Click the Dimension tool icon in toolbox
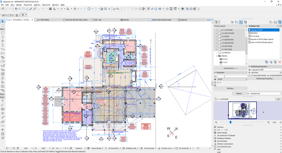282x153 pixels. [3, 117]
